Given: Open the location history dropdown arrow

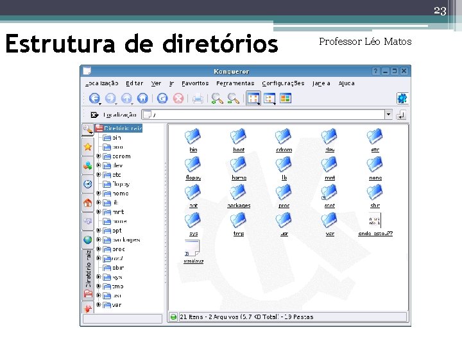Looking at the screenshot, I should click(x=388, y=114).
